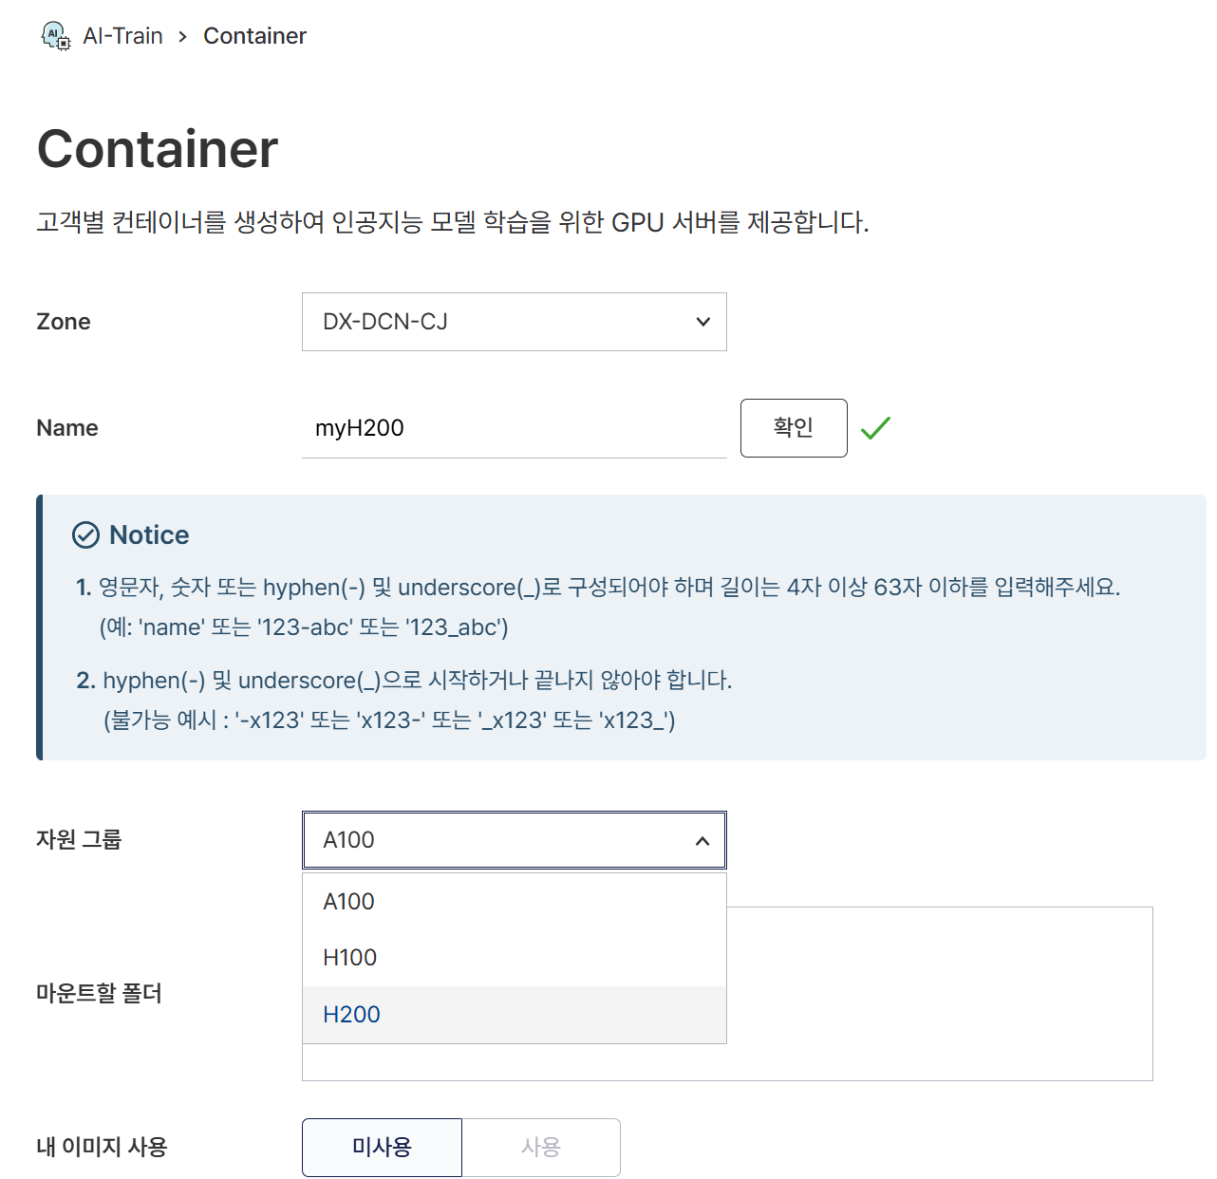Click the 마운트할 폴더 text area
Viewport: 1217px width, 1179px height.
[940, 994]
